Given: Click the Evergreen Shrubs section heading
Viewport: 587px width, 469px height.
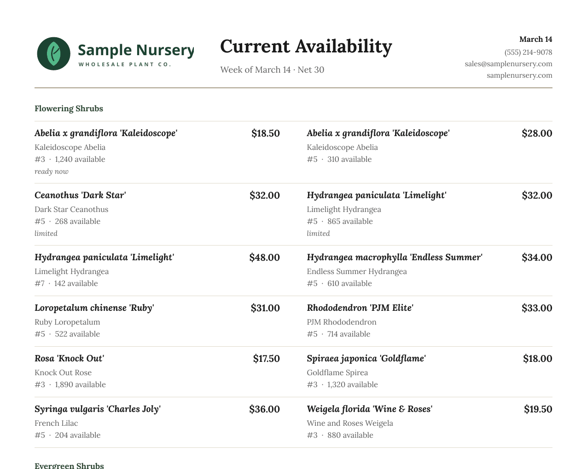Looking at the screenshot, I should point(69,465).
